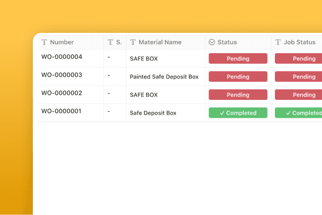Click the checkmark in WO-0000001 Job Status badge

(x=288, y=113)
